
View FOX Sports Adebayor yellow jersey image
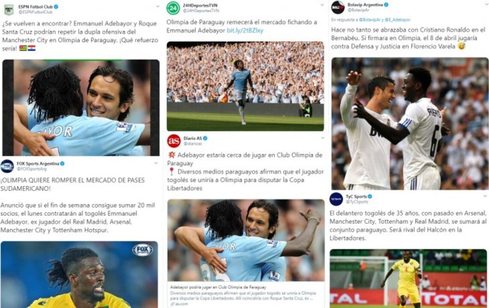79,274
